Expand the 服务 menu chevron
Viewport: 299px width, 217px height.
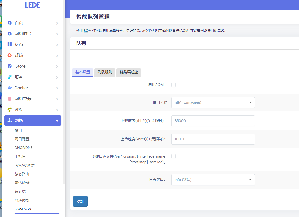click(57, 77)
